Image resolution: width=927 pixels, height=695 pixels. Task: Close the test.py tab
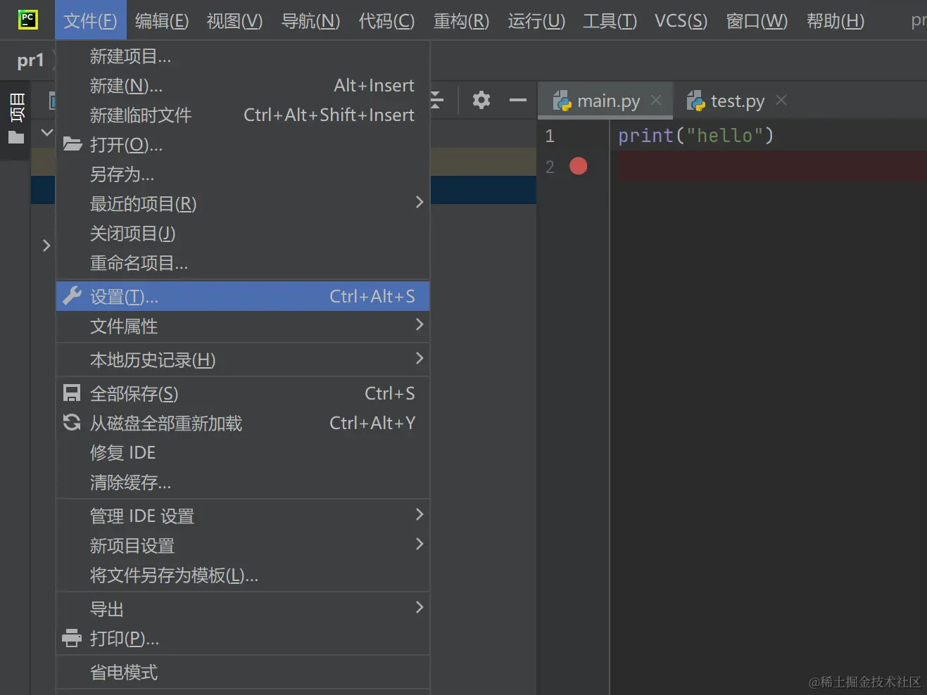781,100
